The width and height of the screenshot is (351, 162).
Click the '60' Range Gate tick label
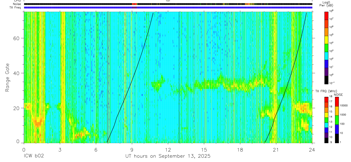(x=17, y=38)
